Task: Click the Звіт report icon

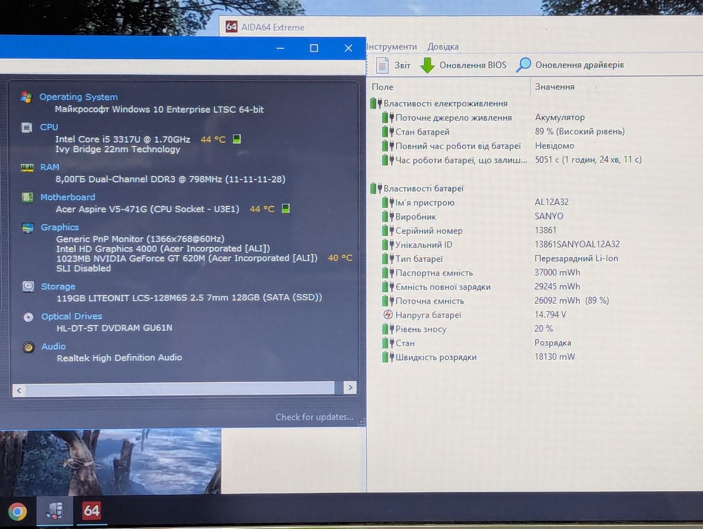Action: point(382,65)
